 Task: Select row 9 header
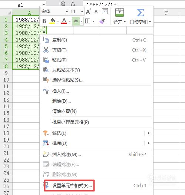pyautogui.click(x=6, y=73)
